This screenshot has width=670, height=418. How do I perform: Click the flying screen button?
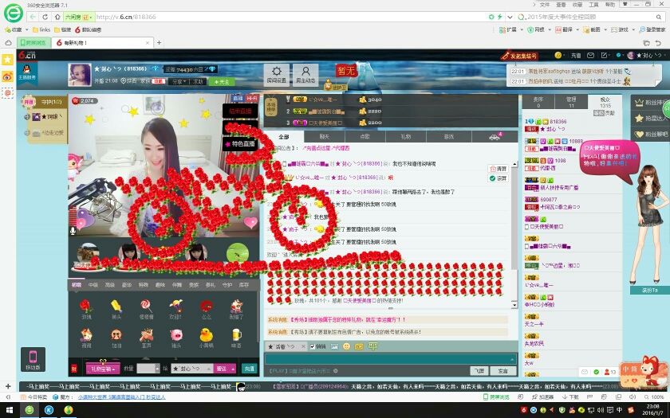tap(479, 371)
